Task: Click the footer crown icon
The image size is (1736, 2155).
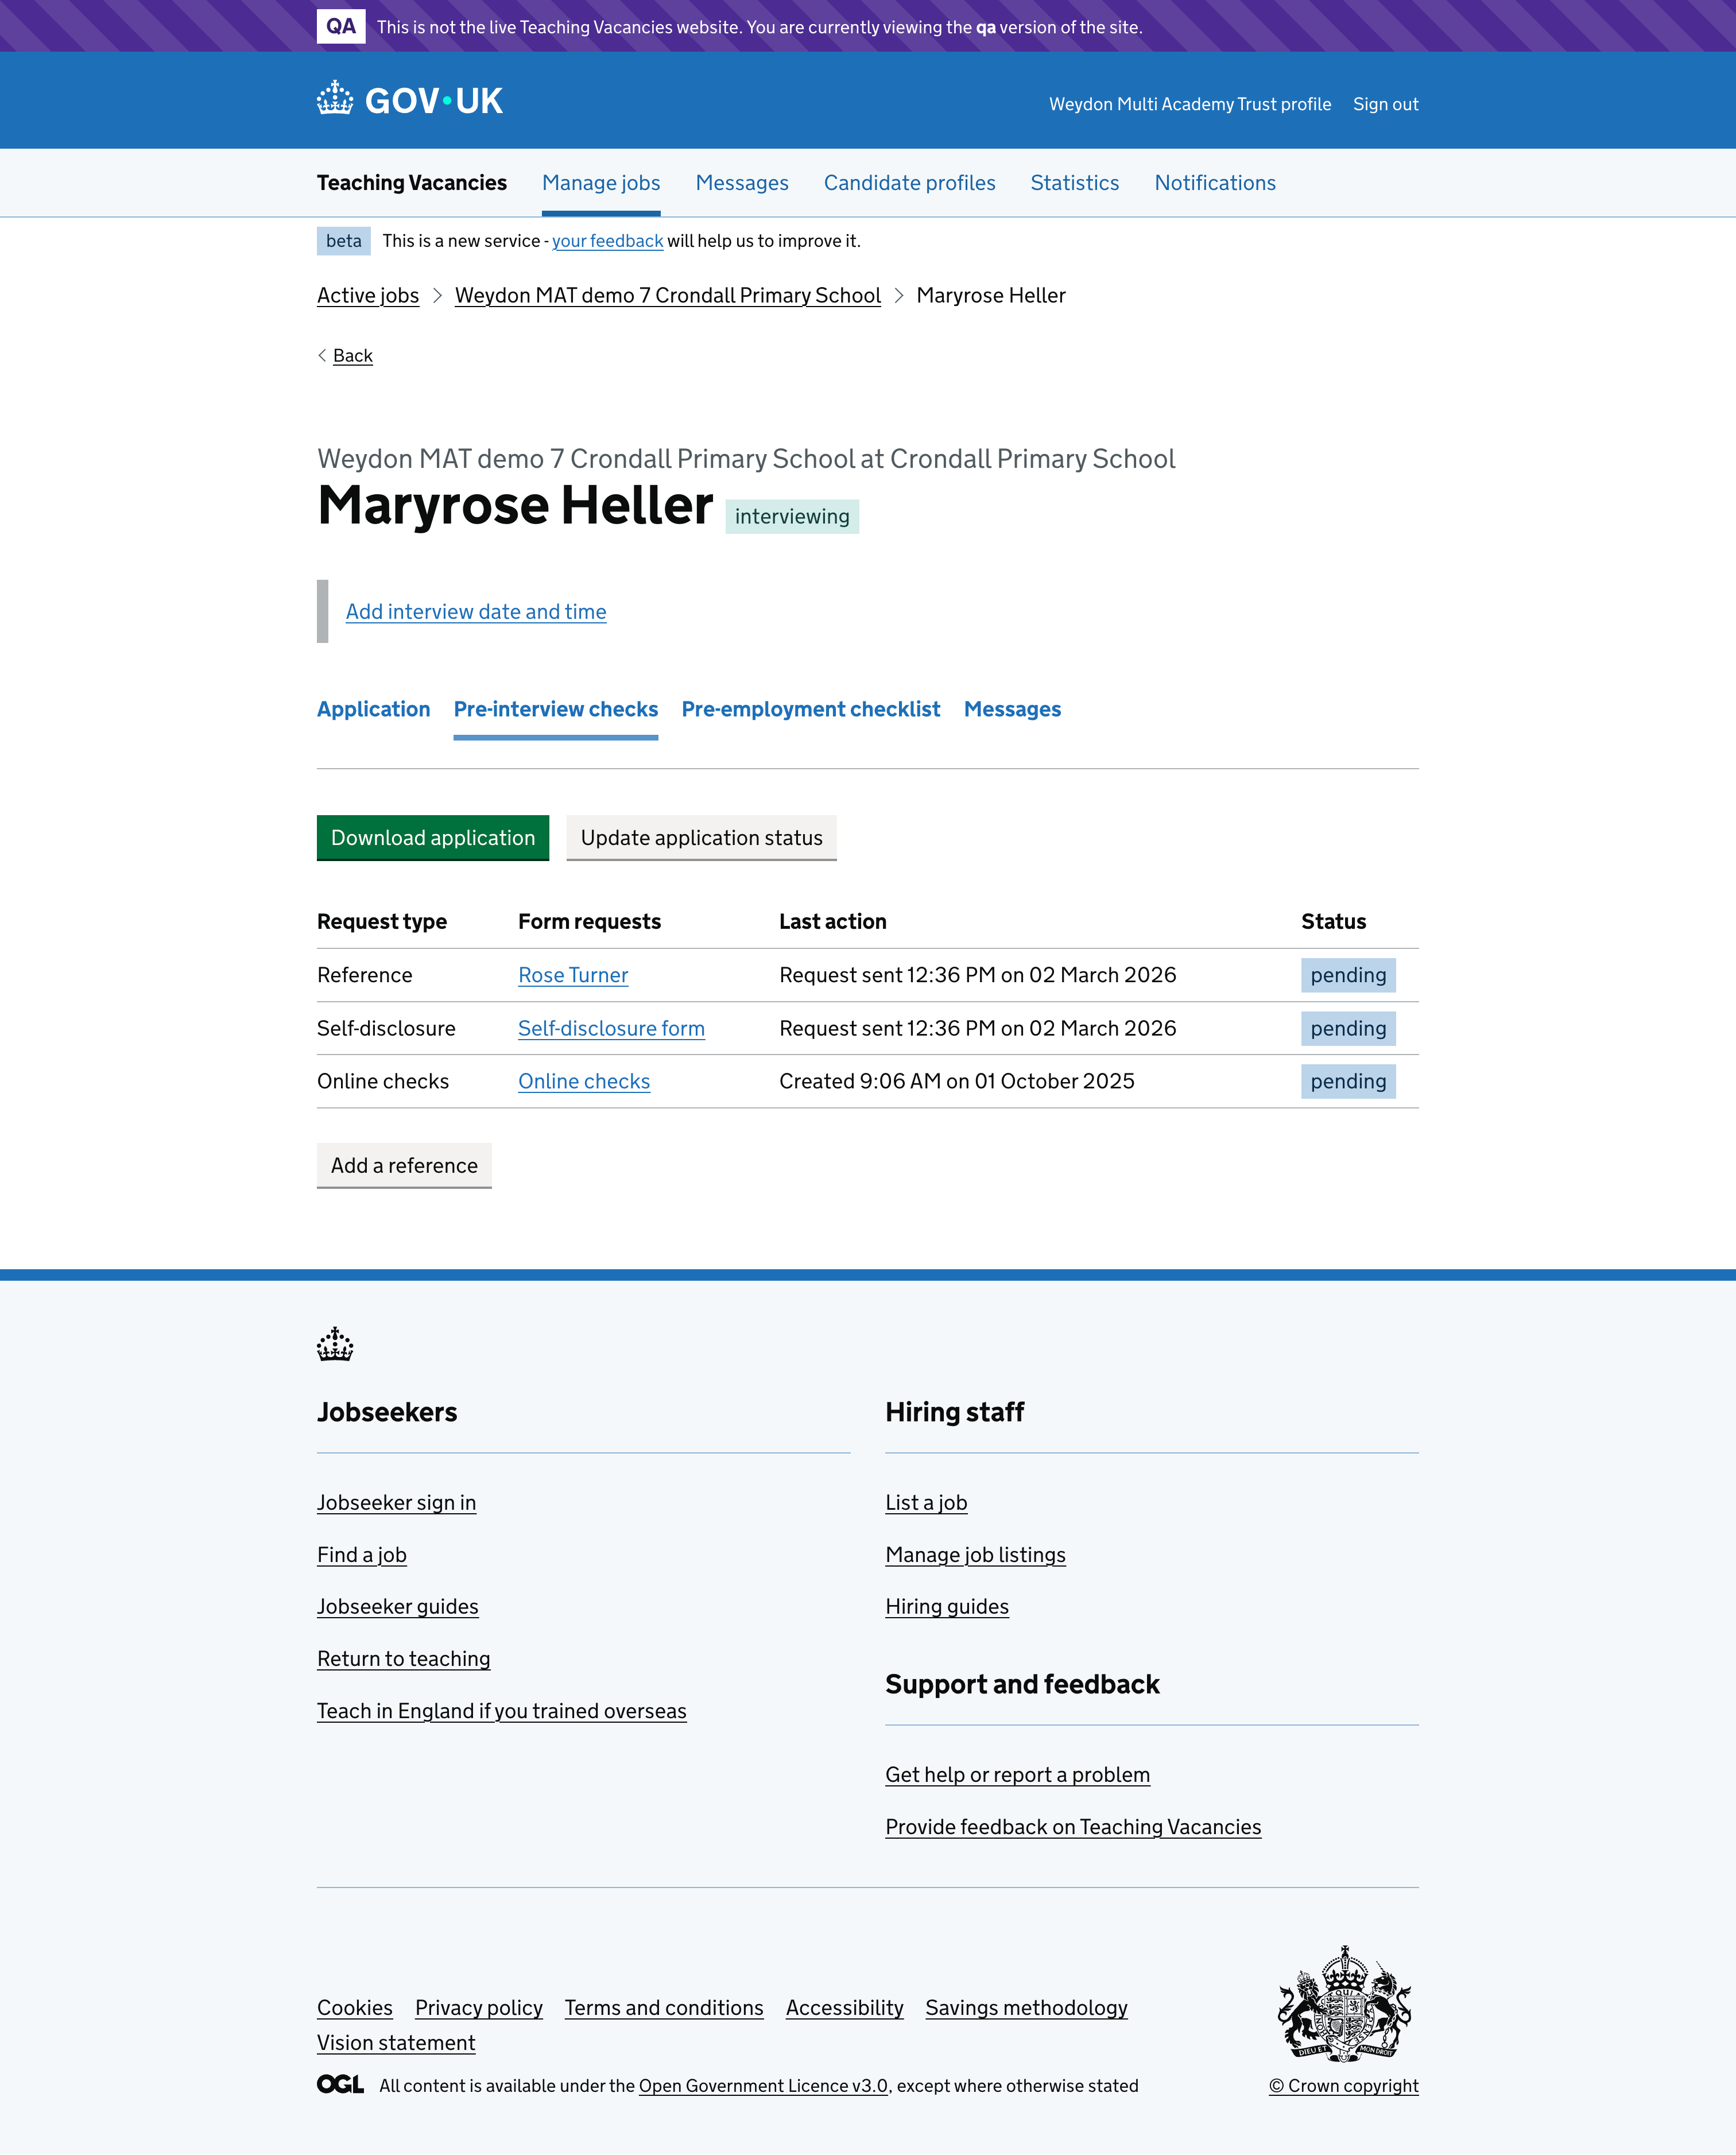Action: tap(335, 1344)
